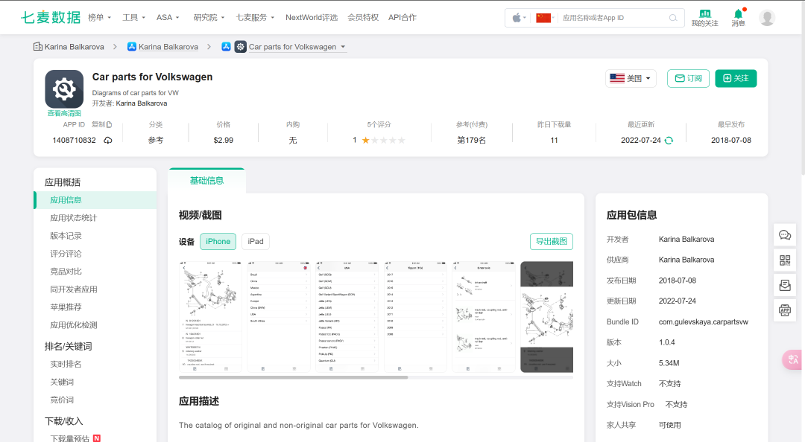The width and height of the screenshot is (805, 442).
Task: Click the price value $2.99
Action: point(224,141)
